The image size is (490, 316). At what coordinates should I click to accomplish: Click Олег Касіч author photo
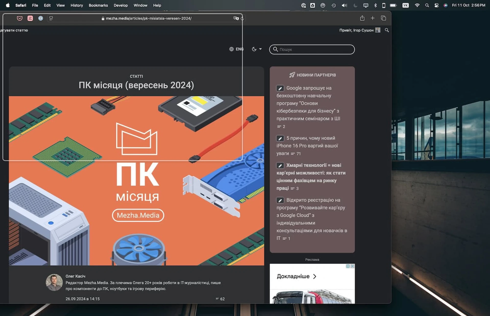(54, 282)
